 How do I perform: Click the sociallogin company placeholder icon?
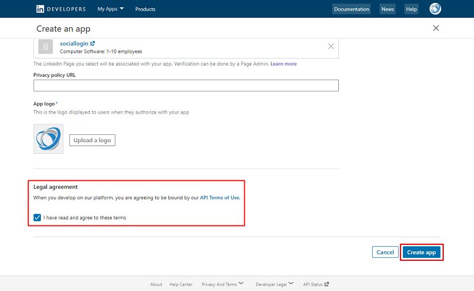coord(46,47)
